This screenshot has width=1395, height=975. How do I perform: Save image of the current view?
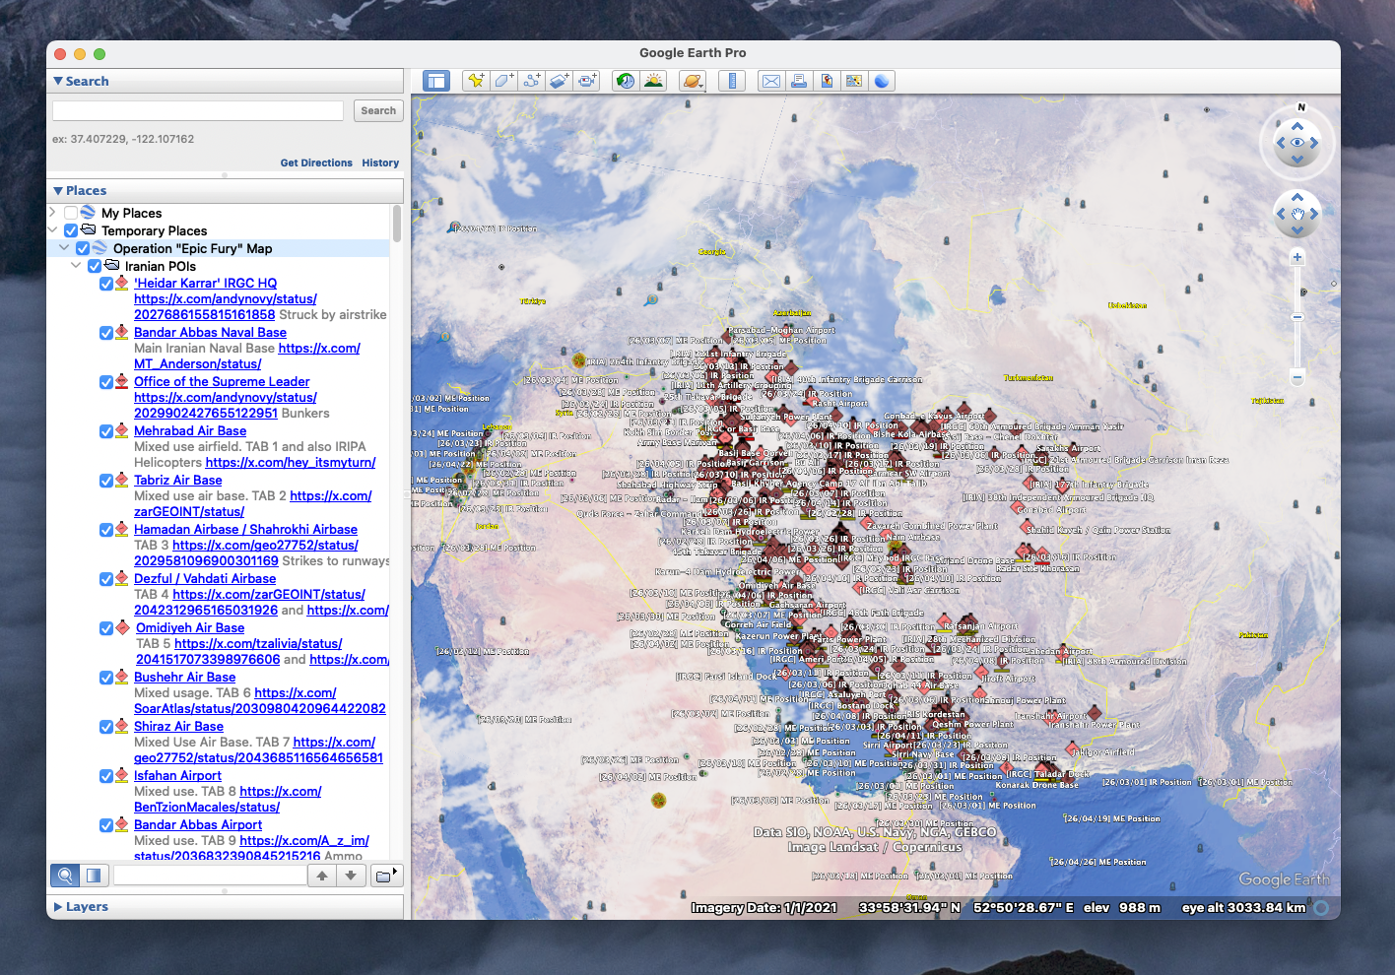[827, 81]
